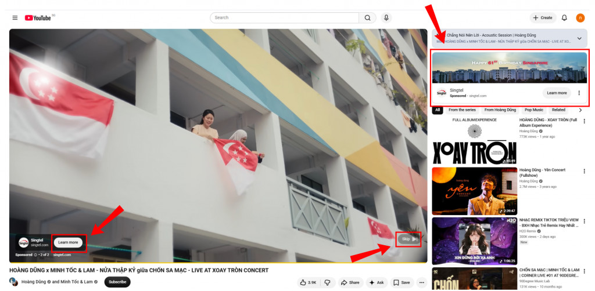The height and width of the screenshot is (291, 595).
Task: Subscribe to the channel
Action: point(117,282)
